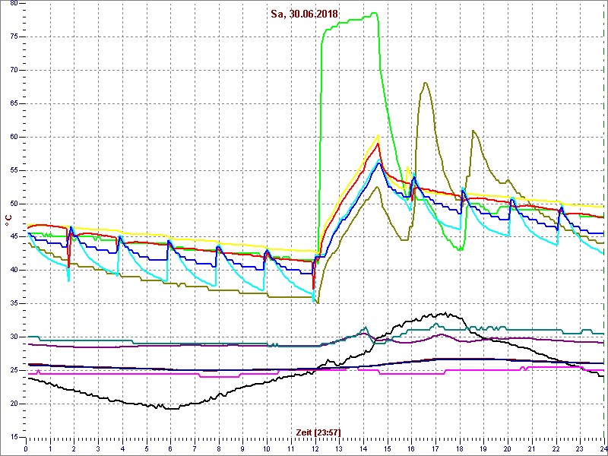Select hour 9 on the time axis
The width and height of the screenshot is (608, 456).
(x=242, y=448)
